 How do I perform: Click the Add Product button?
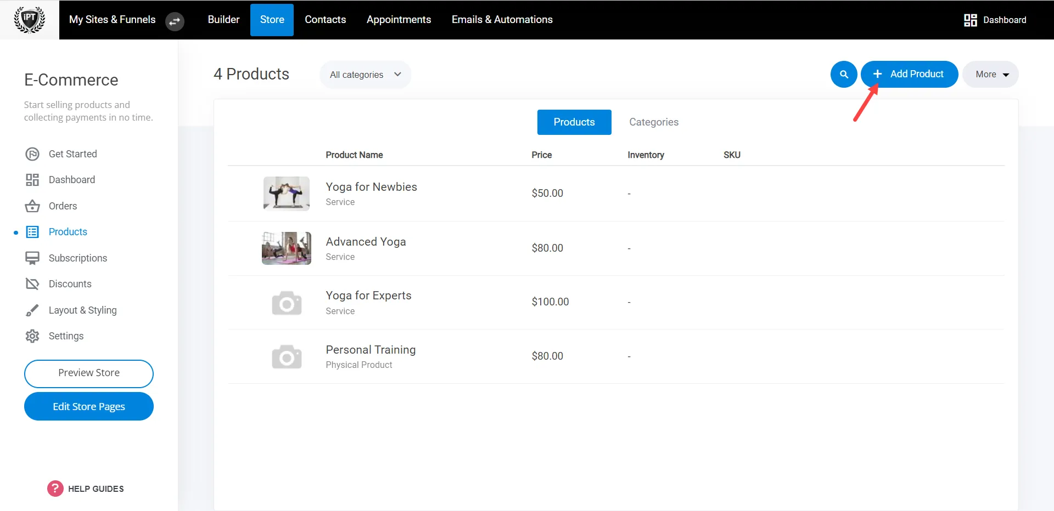point(909,74)
